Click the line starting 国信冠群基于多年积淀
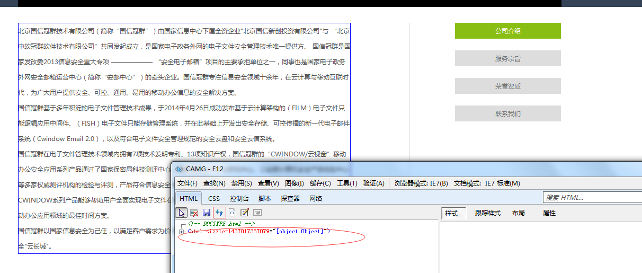The width and height of the screenshot is (642, 273). coord(182,108)
